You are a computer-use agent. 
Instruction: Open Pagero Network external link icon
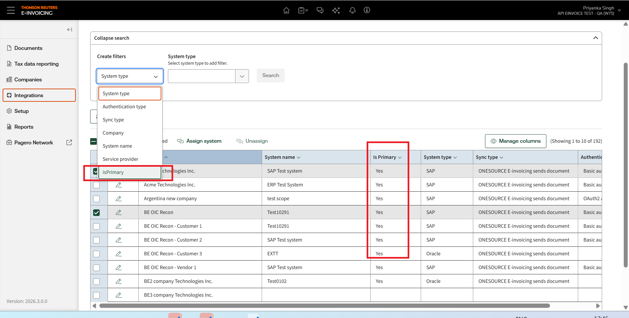69,142
